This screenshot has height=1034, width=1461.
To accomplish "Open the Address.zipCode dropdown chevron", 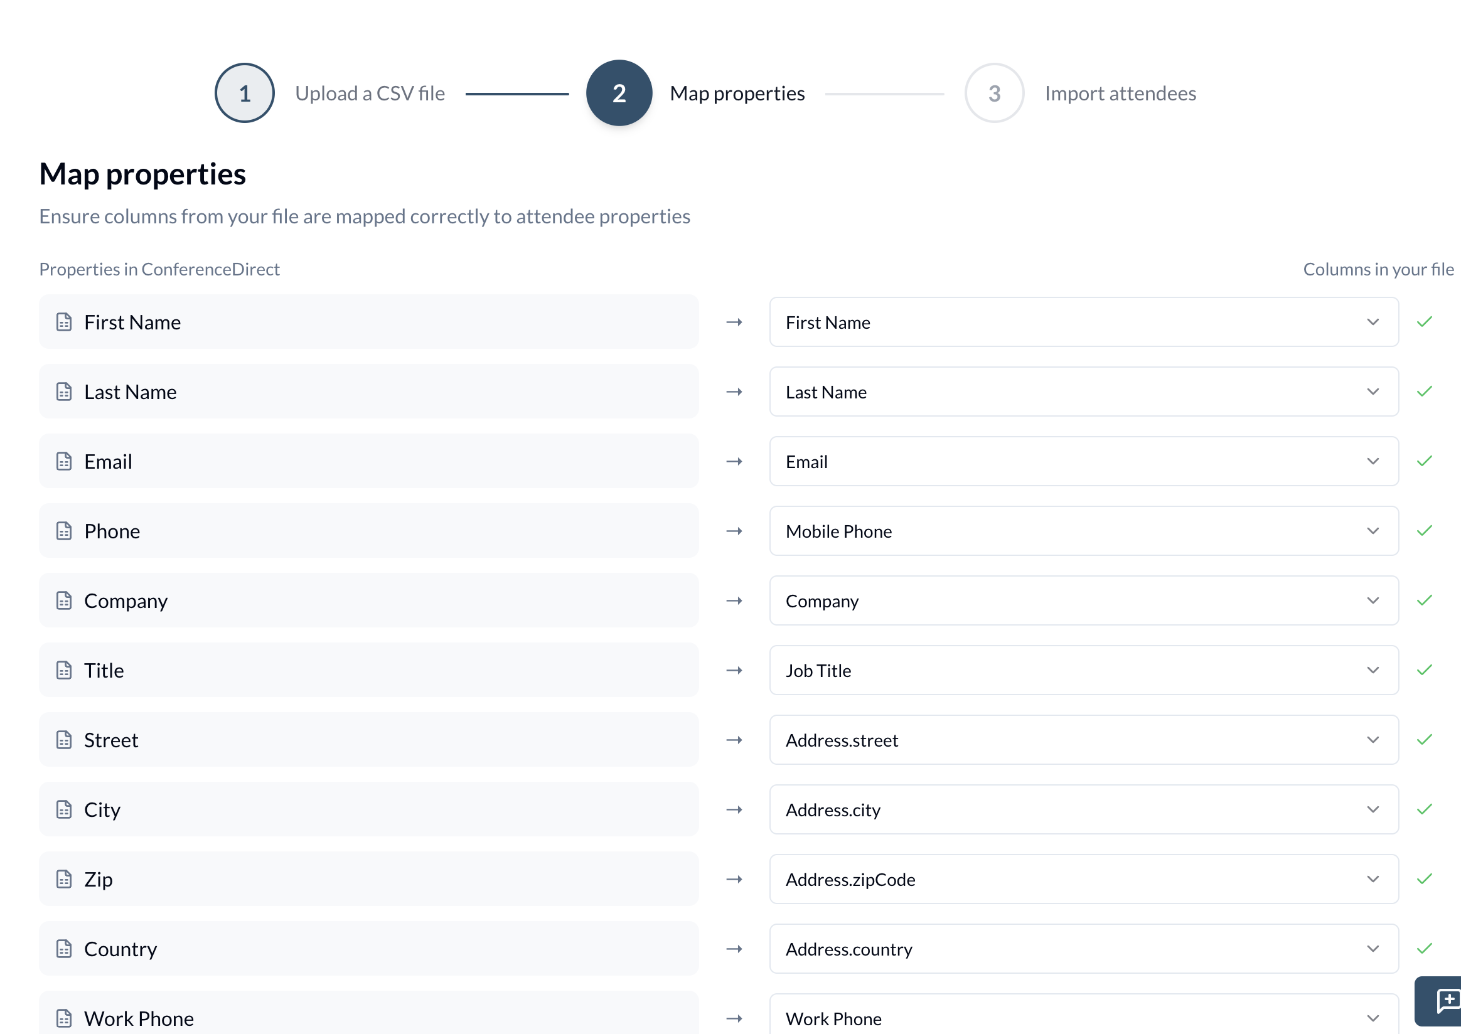I will [x=1373, y=879].
